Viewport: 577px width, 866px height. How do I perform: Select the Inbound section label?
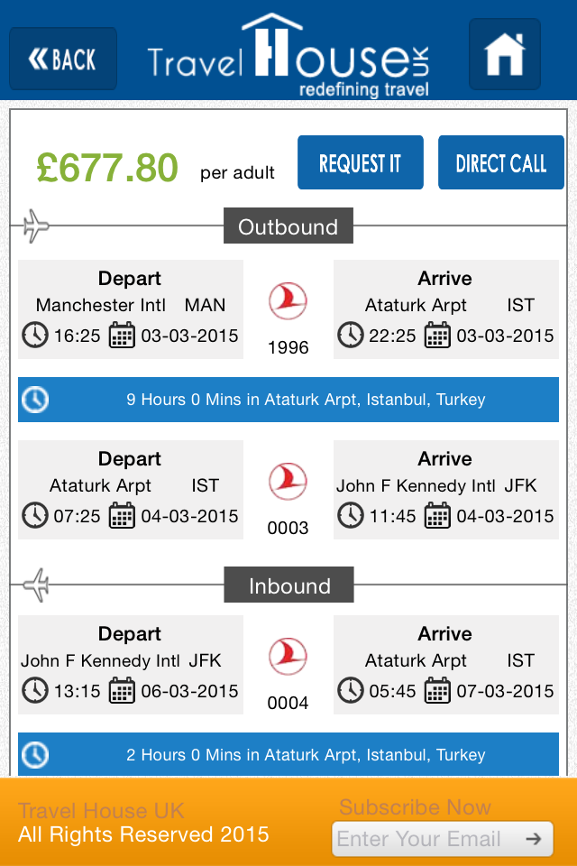288,585
